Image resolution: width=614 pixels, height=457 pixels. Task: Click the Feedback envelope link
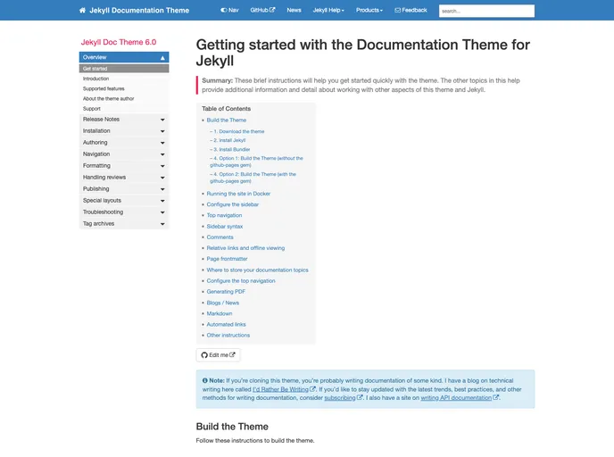coord(411,10)
